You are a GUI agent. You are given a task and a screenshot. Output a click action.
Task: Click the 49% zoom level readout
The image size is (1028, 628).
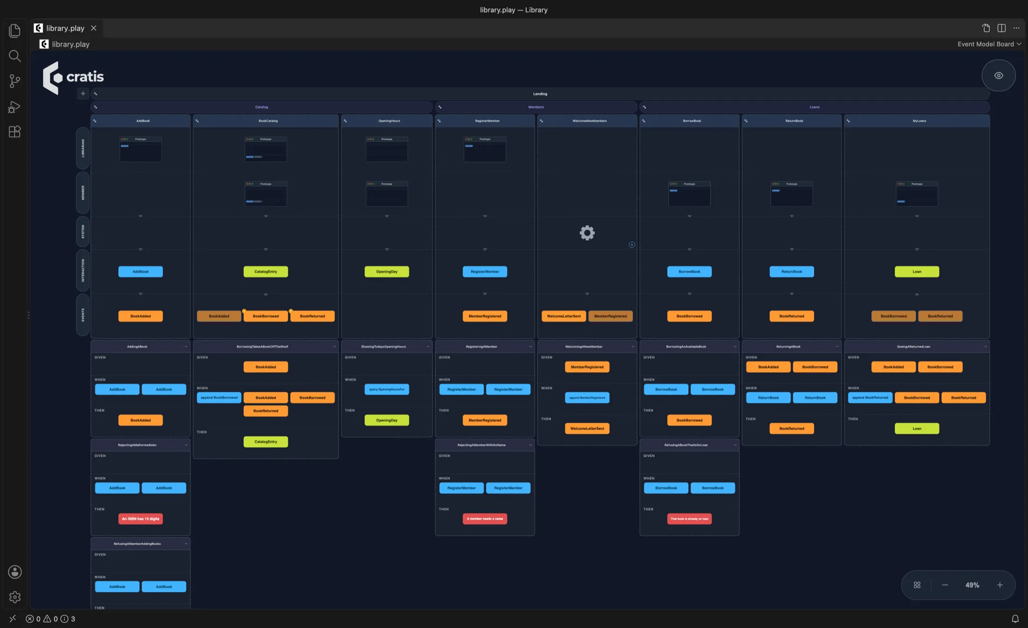[x=972, y=585]
